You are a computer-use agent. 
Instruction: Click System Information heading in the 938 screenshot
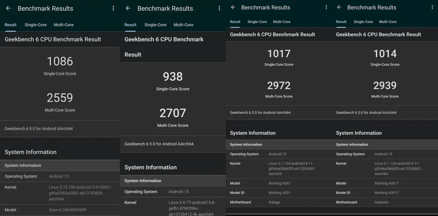pyautogui.click(x=151, y=167)
